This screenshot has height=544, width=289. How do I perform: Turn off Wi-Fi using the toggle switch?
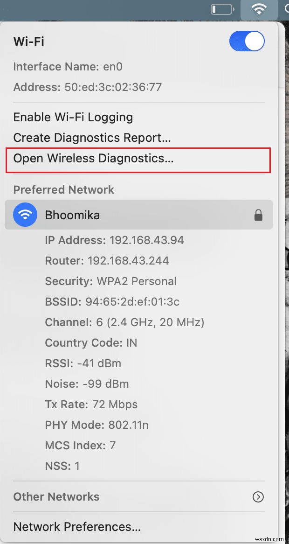tap(247, 41)
